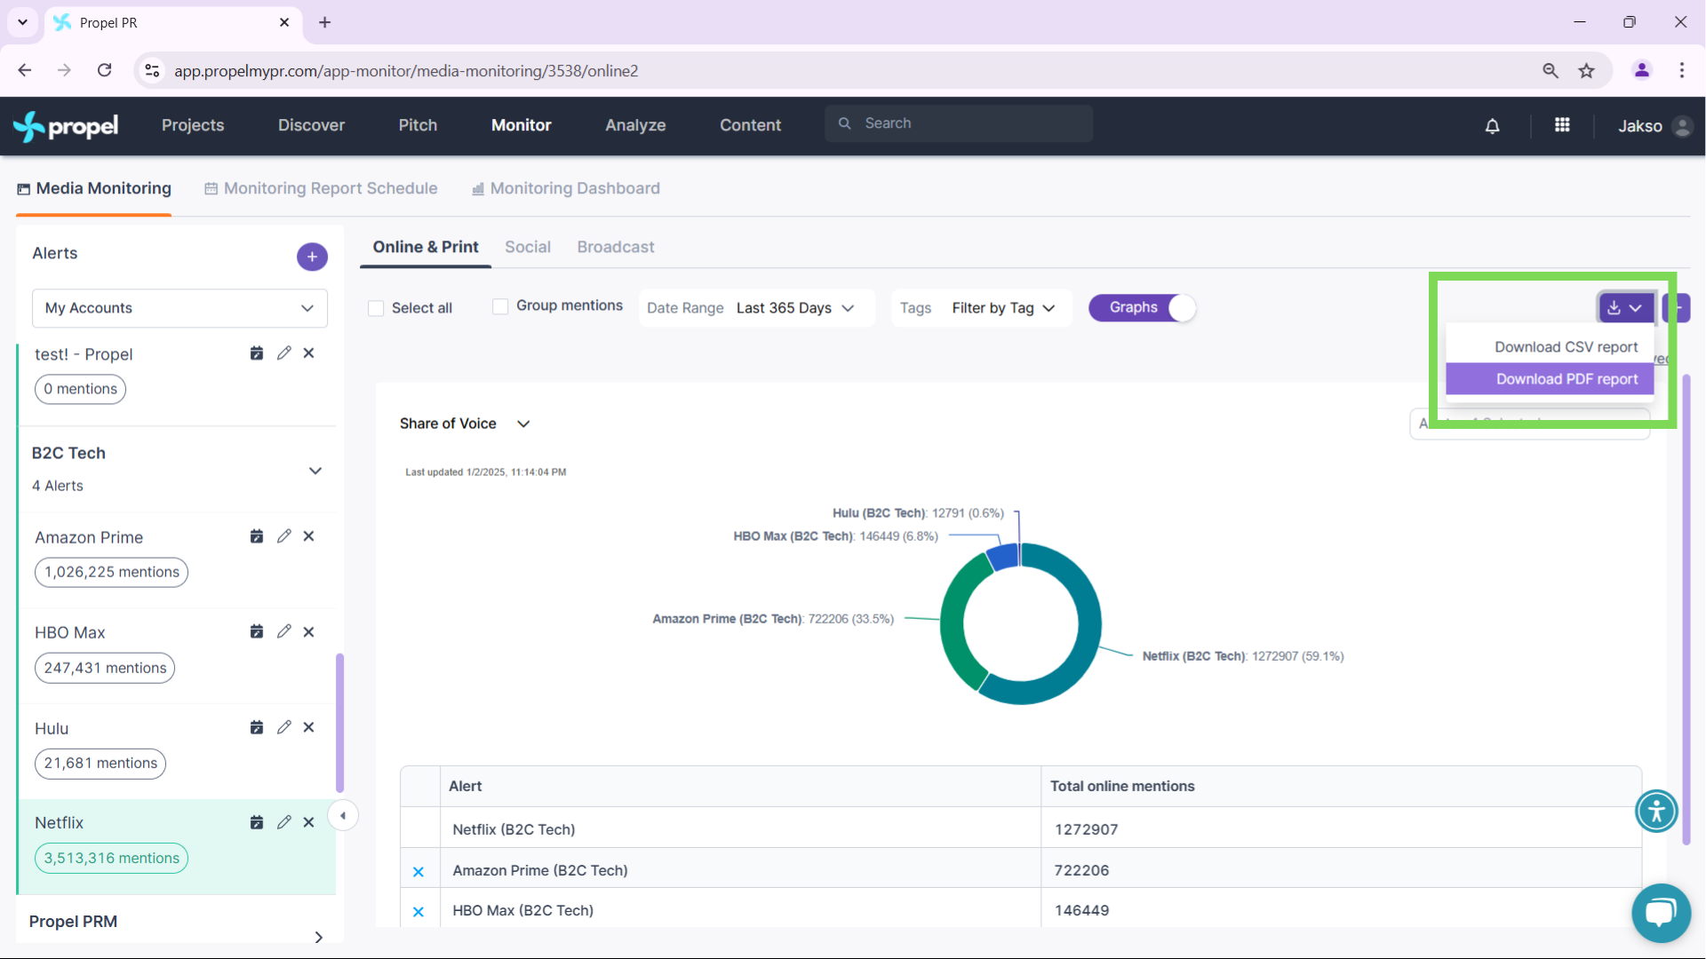The image size is (1706, 959).
Task: Edit the Amazon Prime alert
Action: click(283, 536)
